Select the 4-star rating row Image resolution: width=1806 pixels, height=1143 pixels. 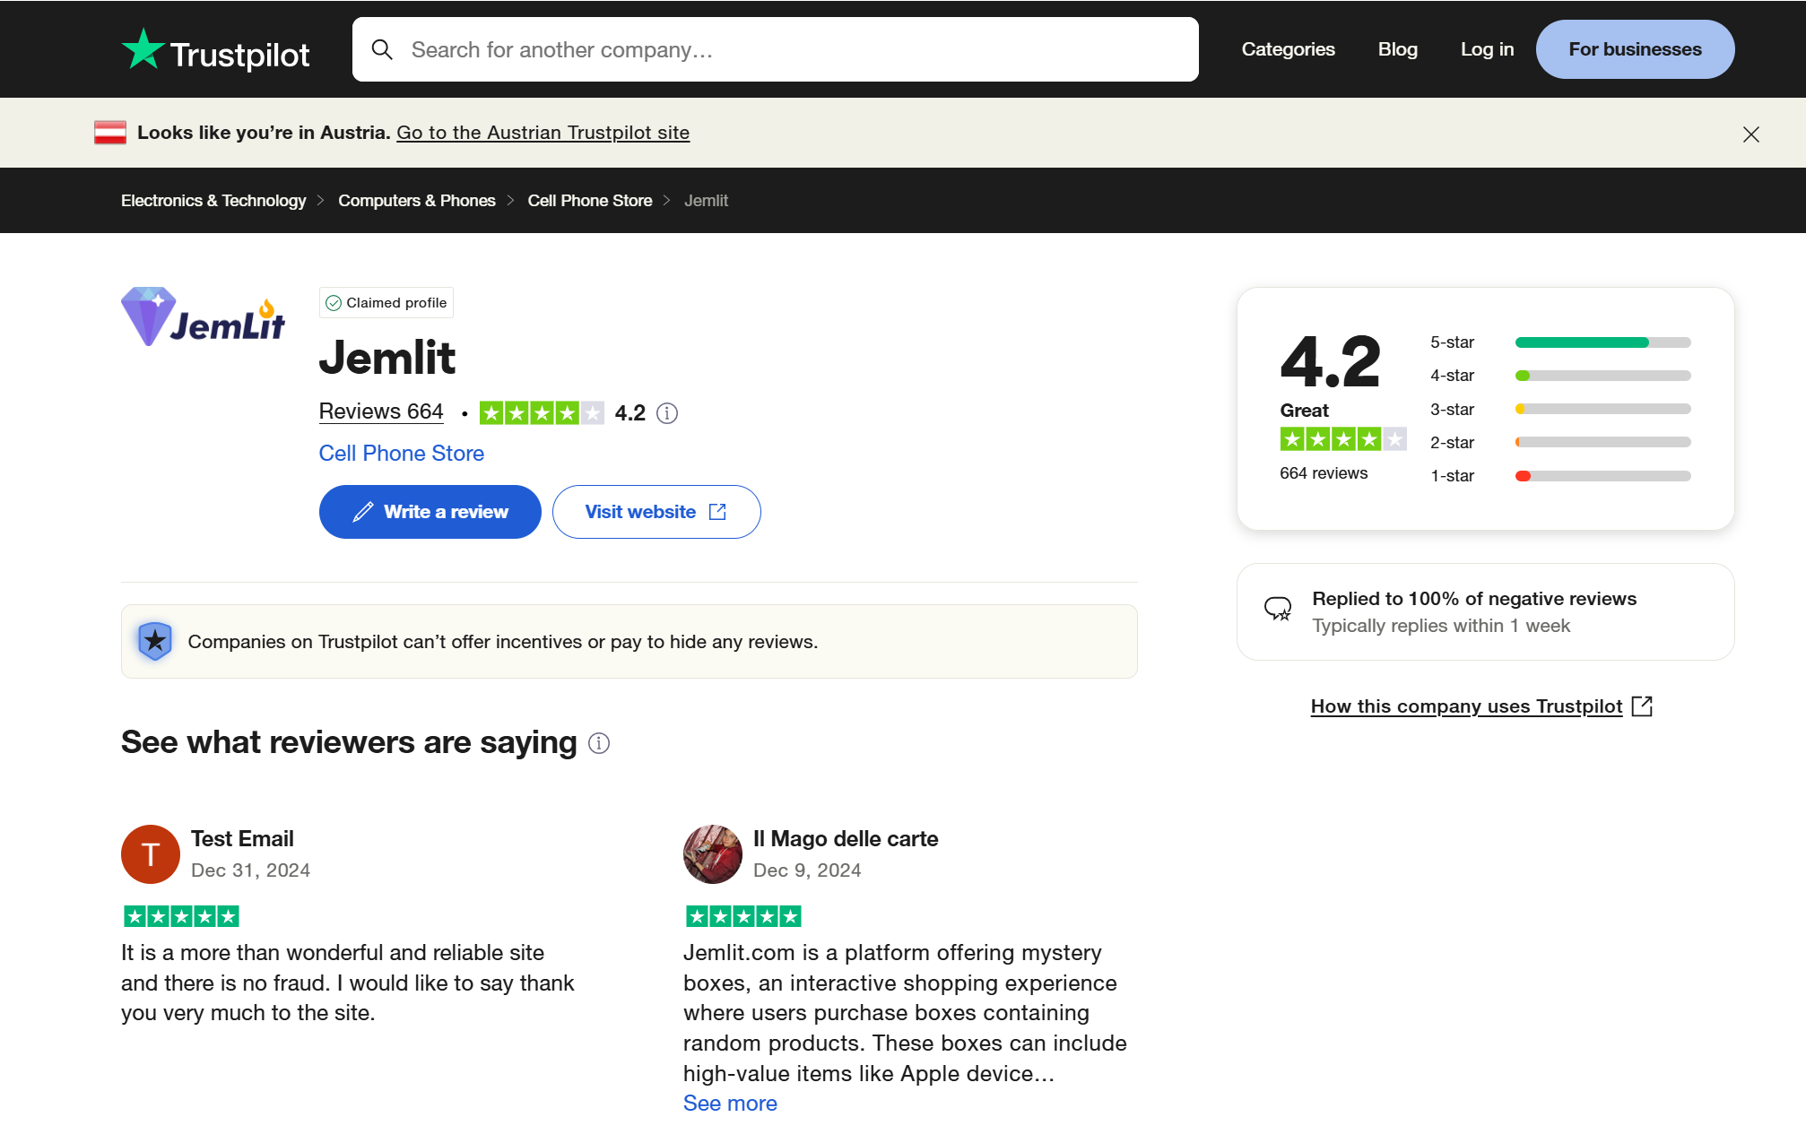[x=1560, y=376]
